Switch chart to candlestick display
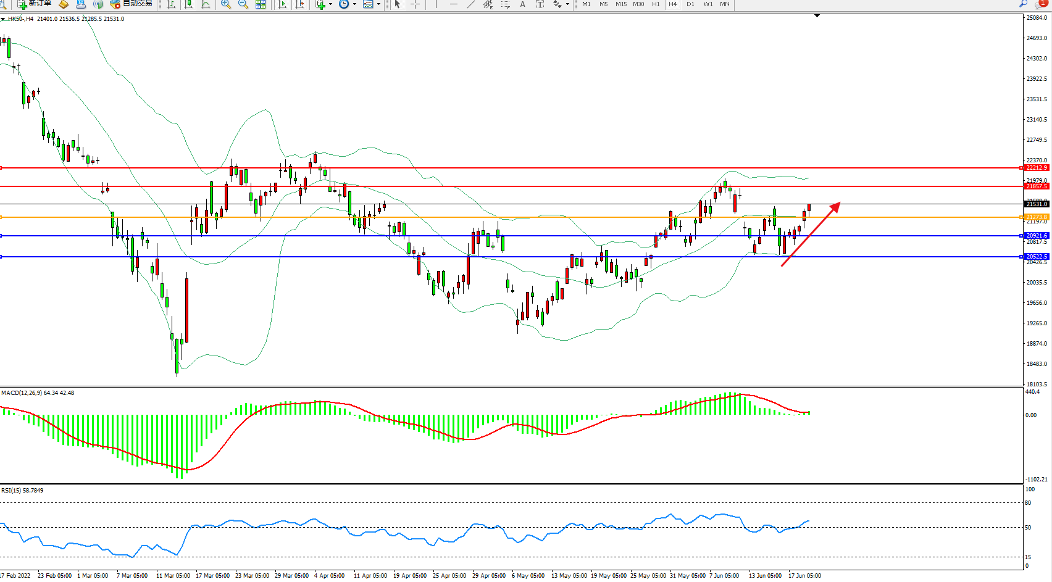The width and height of the screenshot is (1052, 582). (188, 4)
